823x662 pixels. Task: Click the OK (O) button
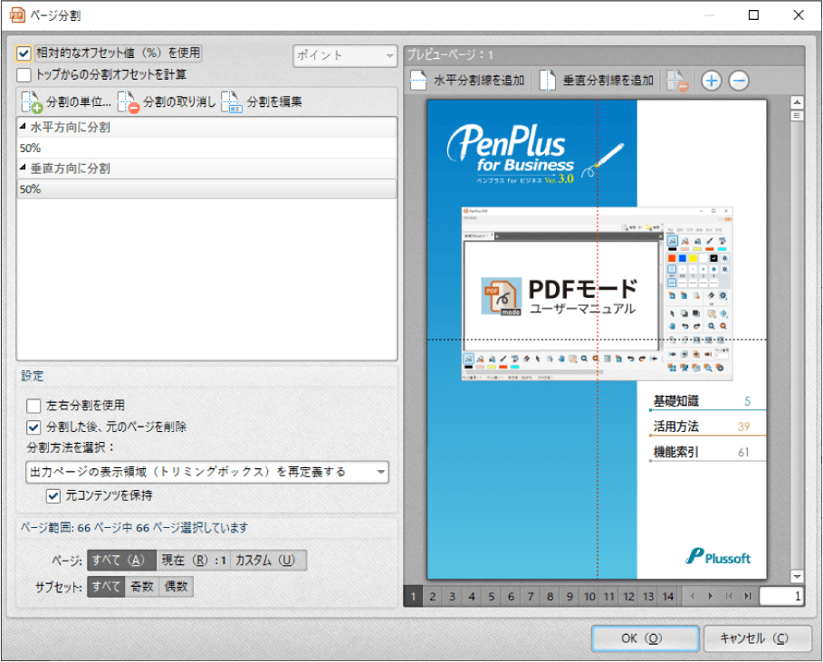[x=645, y=638]
